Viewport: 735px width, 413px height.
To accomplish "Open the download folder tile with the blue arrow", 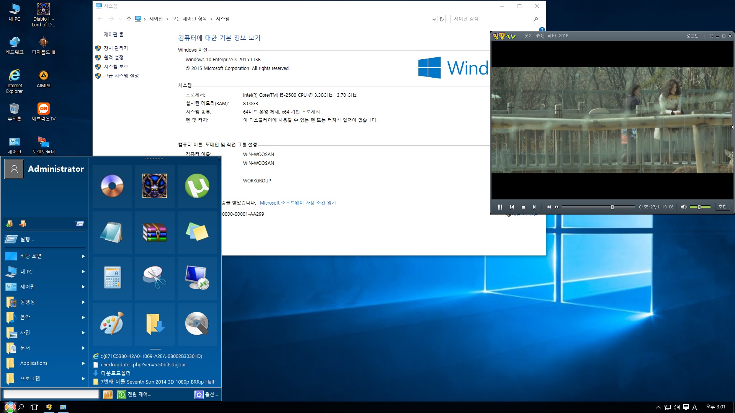I will tap(155, 324).
